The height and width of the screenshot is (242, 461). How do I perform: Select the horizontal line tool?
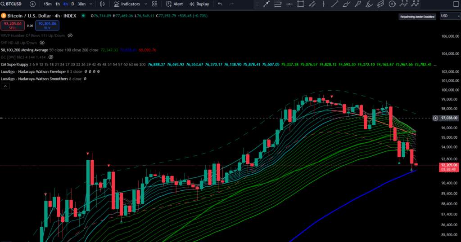[289, 4]
